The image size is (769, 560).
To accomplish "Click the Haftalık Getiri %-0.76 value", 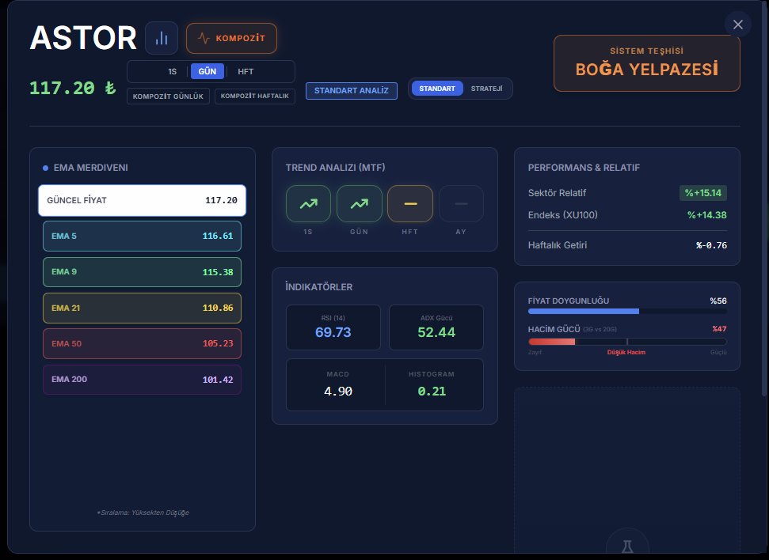I will click(x=711, y=245).
